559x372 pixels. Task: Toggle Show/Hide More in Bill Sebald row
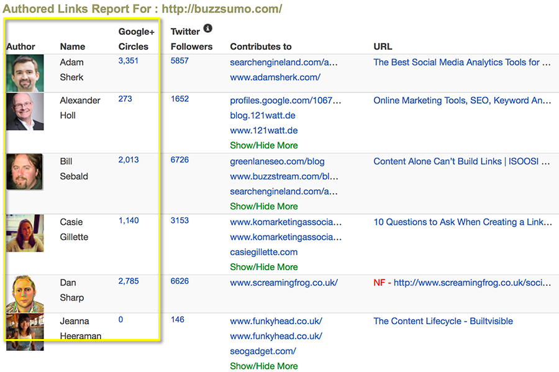point(264,206)
